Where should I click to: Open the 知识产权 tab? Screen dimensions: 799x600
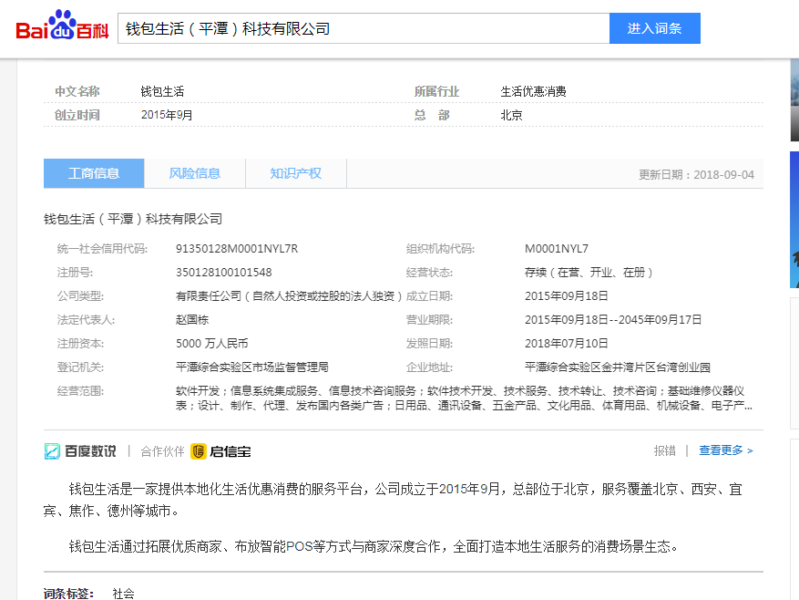pos(295,173)
